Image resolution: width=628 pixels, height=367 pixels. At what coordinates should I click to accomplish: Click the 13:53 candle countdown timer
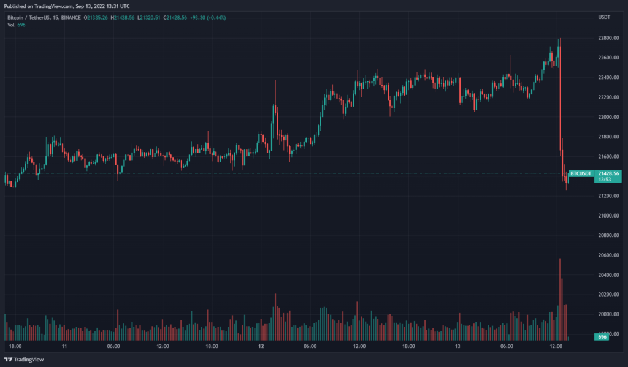(x=605, y=180)
